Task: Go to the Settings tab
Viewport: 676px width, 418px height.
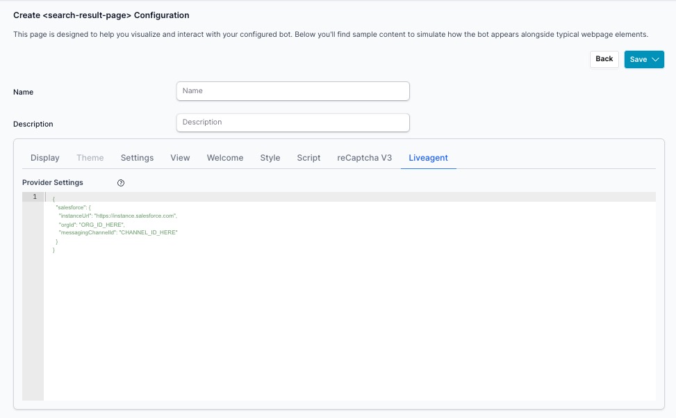Action: [137, 158]
